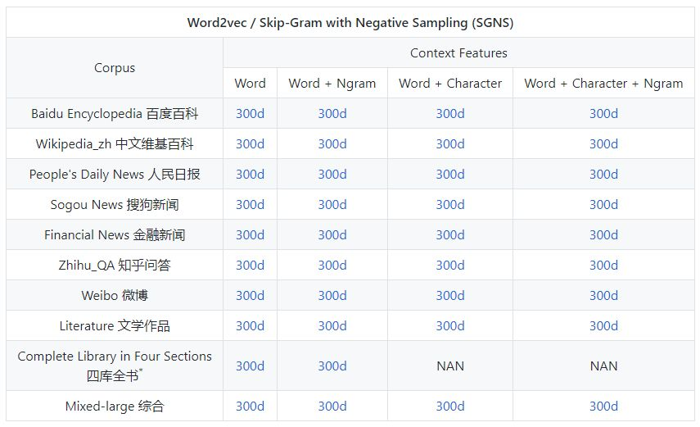
Task: Select the 'Mixed-large 综合' corpus cell
Action: (115, 407)
